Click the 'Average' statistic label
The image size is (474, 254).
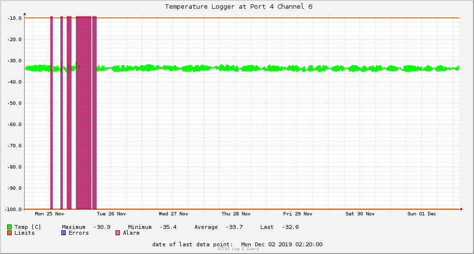206,227
